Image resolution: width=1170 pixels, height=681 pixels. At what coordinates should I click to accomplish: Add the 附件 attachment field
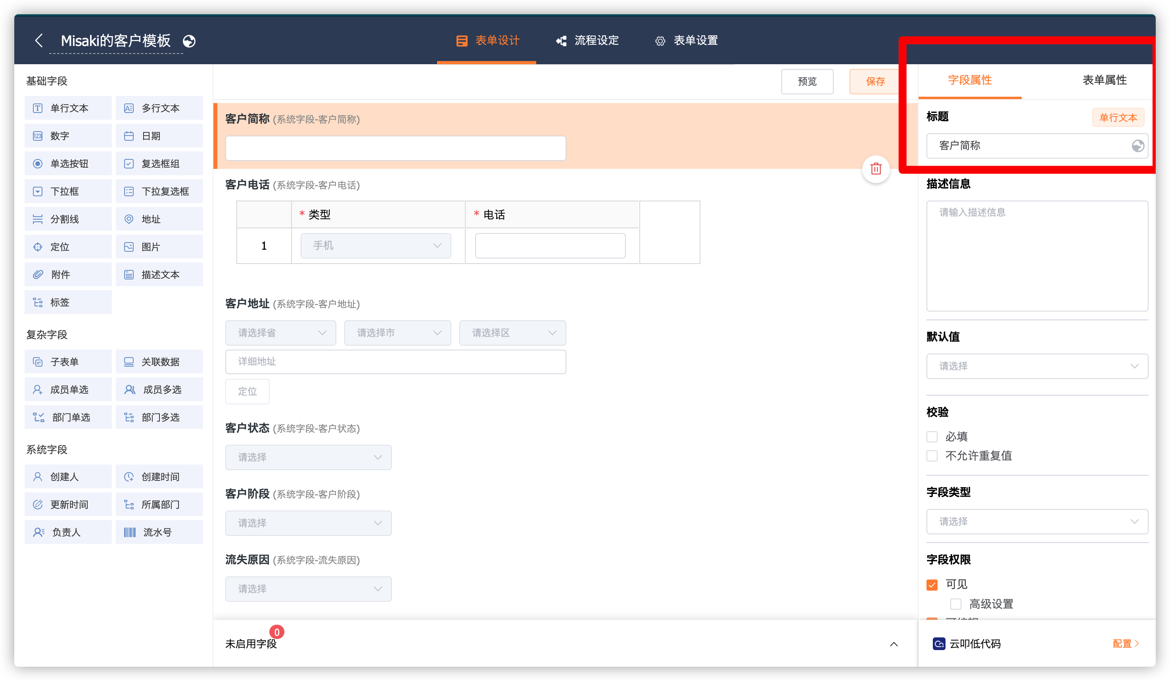(68, 275)
